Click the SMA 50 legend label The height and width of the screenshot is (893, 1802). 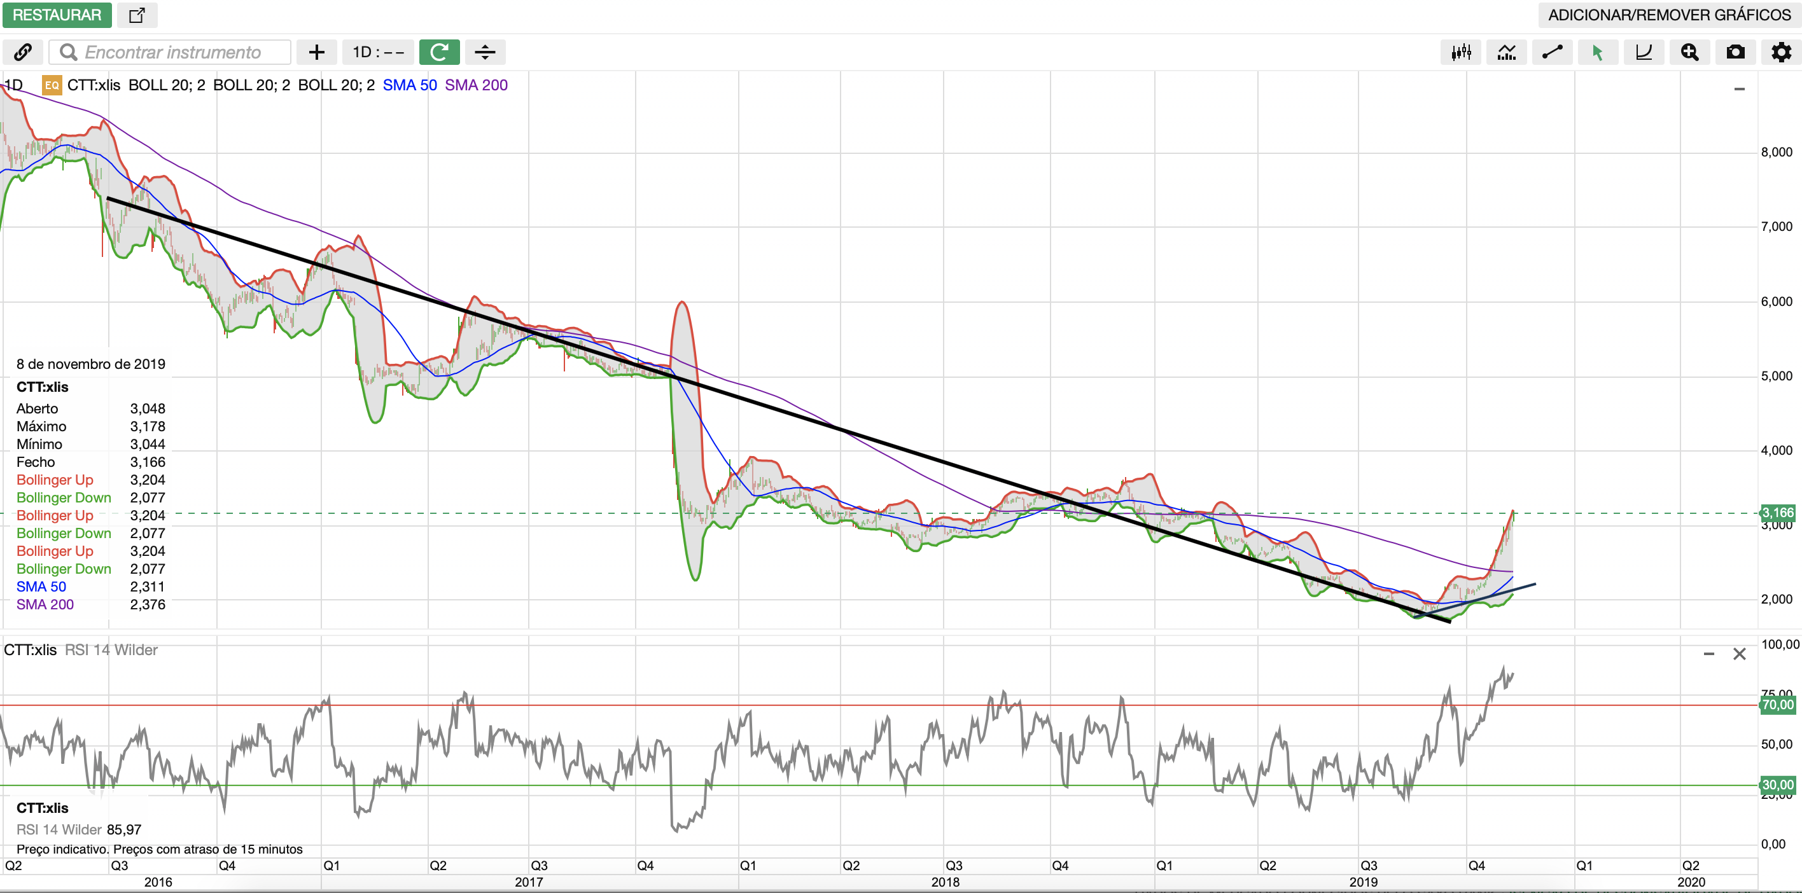[409, 85]
